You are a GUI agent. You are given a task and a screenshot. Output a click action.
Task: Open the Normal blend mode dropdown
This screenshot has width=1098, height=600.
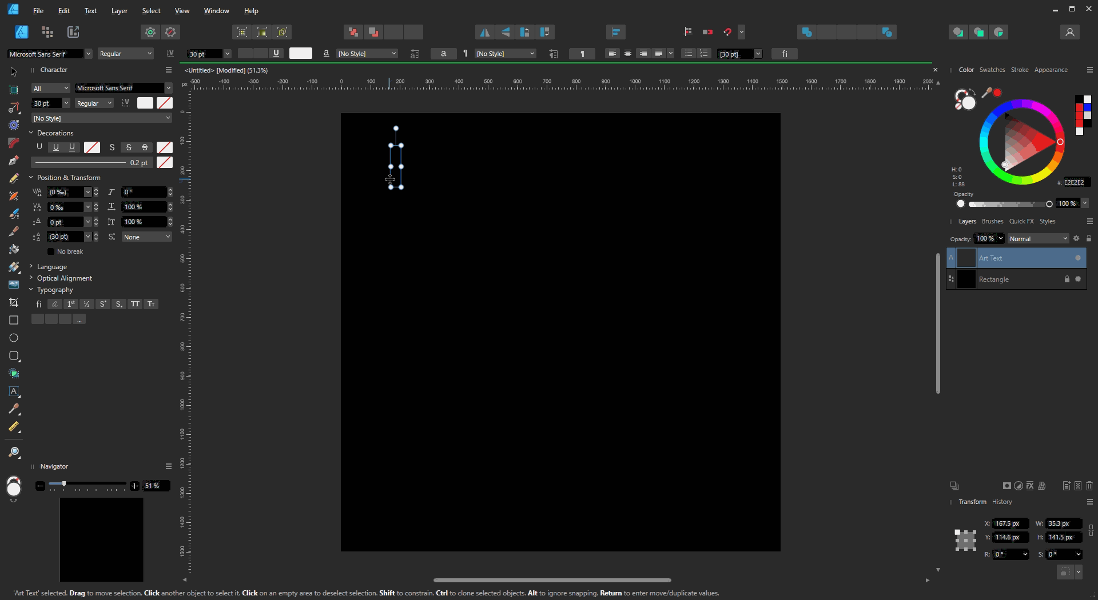[1038, 239]
